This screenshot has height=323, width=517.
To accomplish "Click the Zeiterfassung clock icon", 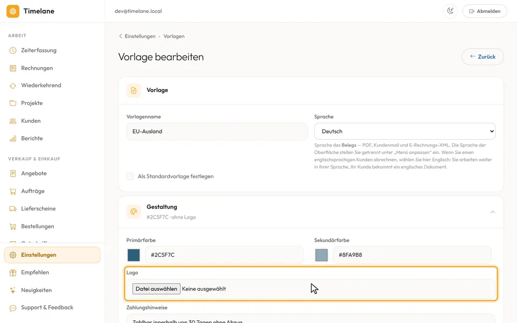I will (13, 51).
